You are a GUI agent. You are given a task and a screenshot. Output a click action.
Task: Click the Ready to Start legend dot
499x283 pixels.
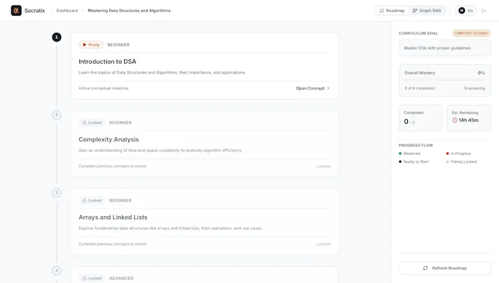(400, 162)
